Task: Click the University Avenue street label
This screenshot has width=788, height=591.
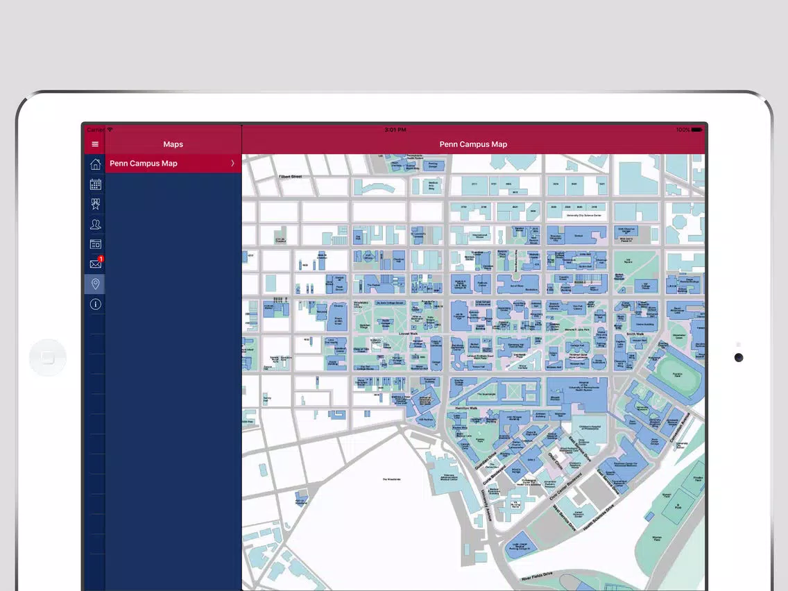Action: tap(486, 505)
